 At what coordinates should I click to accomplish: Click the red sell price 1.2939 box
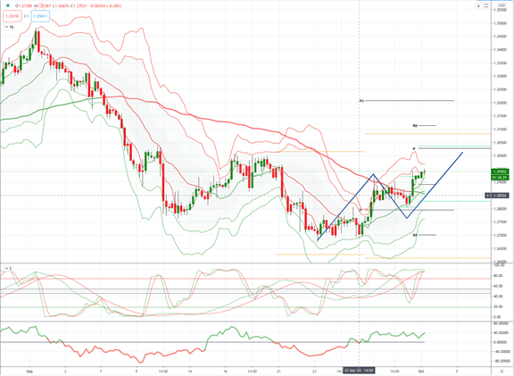point(12,16)
